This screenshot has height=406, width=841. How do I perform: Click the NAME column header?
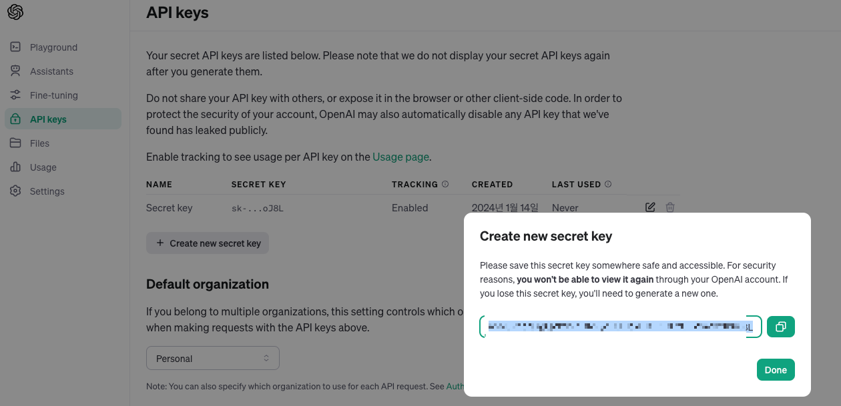159,184
